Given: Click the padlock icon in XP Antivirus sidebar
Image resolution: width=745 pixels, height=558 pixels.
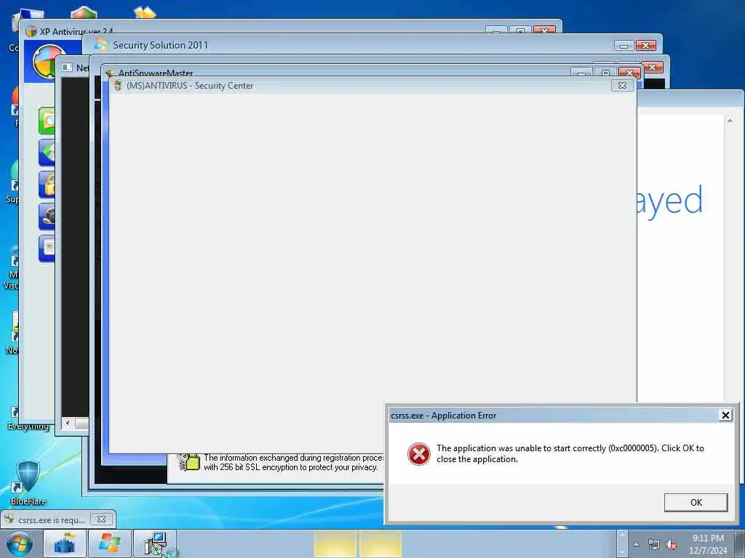Looking at the screenshot, I should 47,185.
